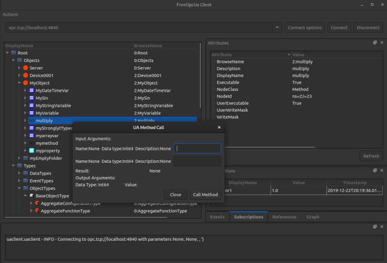
Task: Click the MyObject orange object icon
Action: click(26, 83)
